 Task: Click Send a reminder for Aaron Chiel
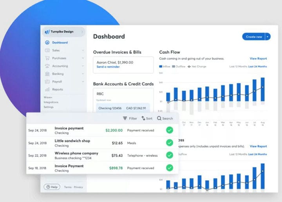click(108, 67)
